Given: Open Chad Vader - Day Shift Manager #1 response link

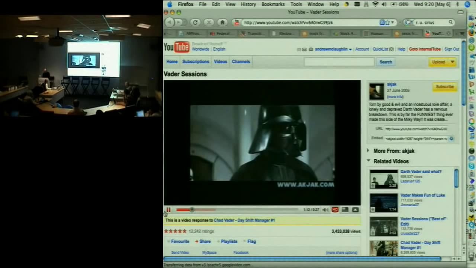Looking at the screenshot, I should [x=244, y=220].
